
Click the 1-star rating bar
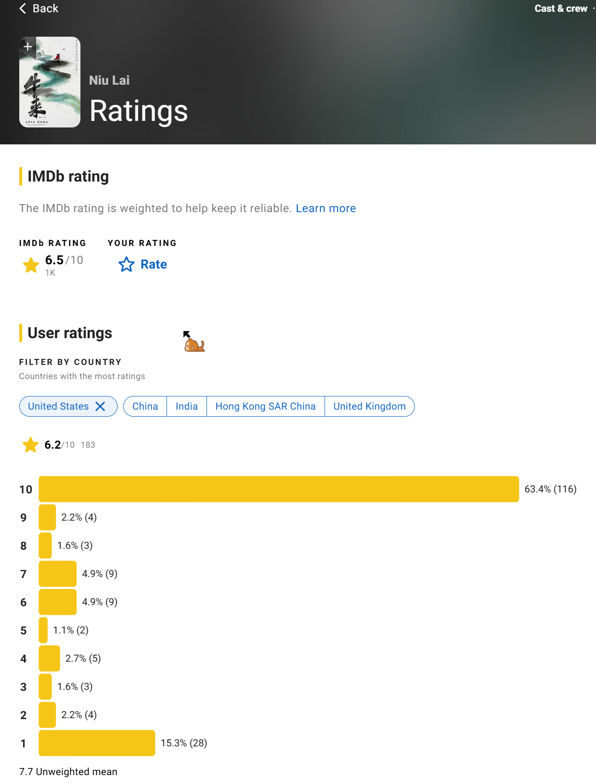97,743
